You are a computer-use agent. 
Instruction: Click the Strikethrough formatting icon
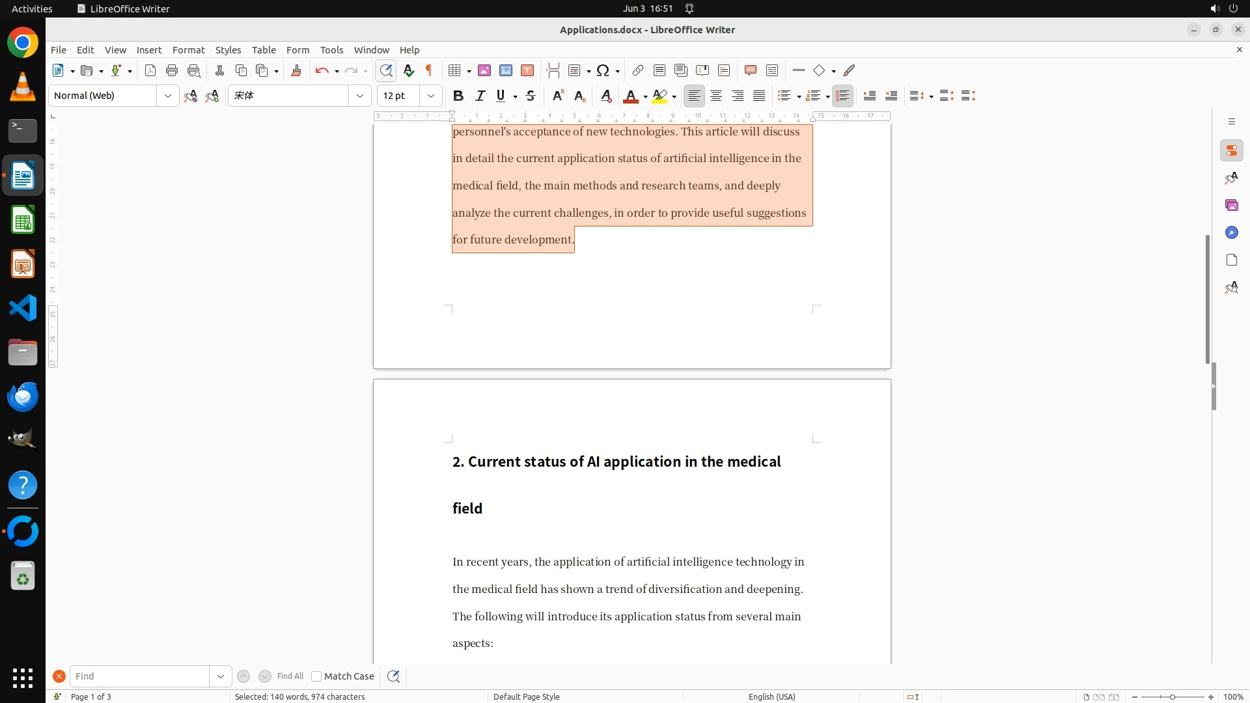click(531, 96)
